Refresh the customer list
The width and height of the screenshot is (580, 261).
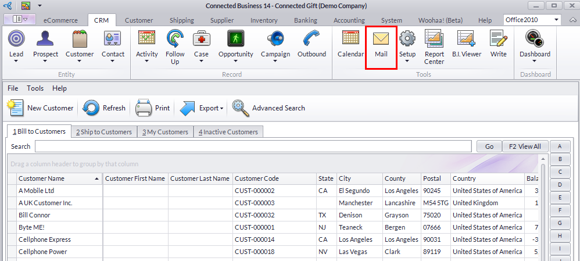click(x=91, y=108)
